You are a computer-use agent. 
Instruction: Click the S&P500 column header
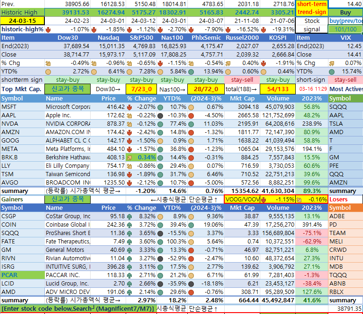click(x=142, y=38)
